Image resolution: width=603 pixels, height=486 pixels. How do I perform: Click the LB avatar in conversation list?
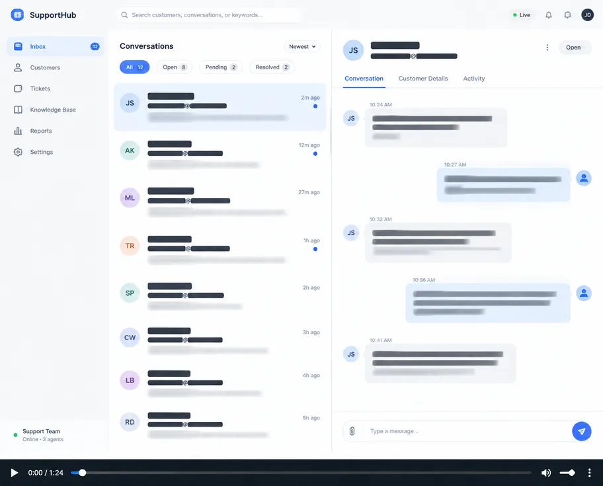(x=130, y=380)
